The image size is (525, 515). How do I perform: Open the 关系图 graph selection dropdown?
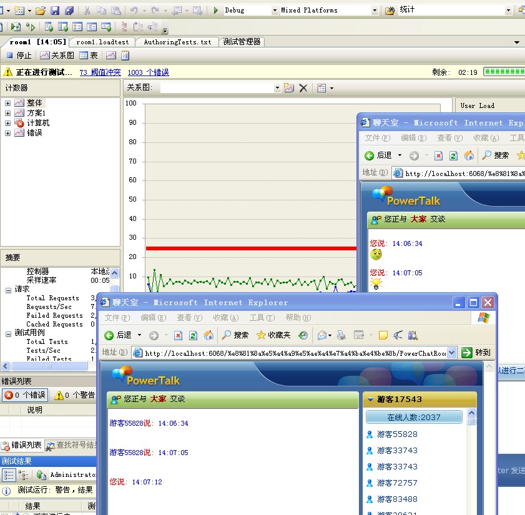tap(277, 88)
